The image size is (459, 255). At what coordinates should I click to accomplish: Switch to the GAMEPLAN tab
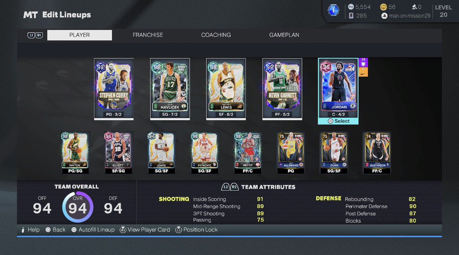(x=284, y=35)
